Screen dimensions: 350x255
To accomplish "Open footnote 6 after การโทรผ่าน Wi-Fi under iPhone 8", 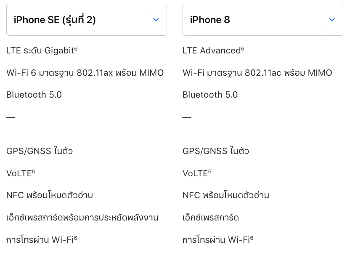I will coord(252,238).
